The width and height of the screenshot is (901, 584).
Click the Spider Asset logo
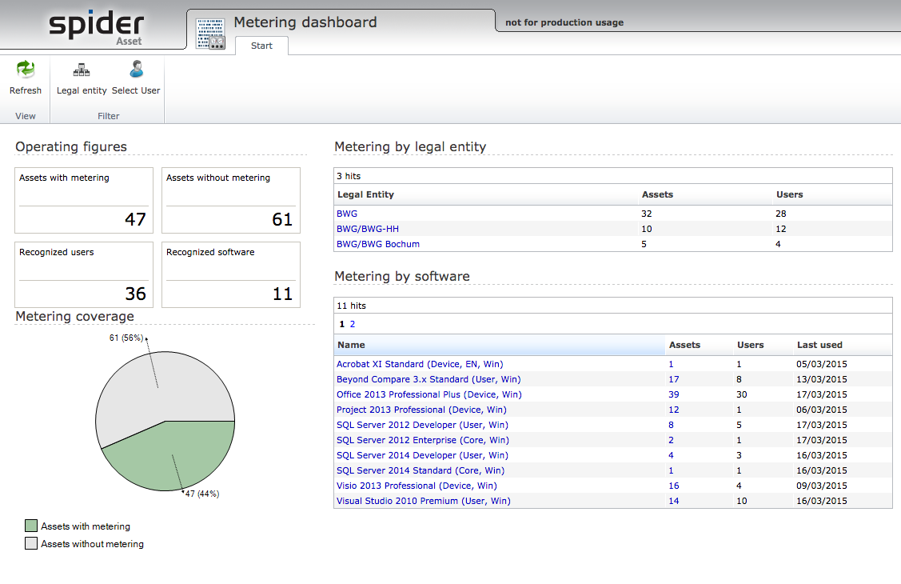(96, 26)
